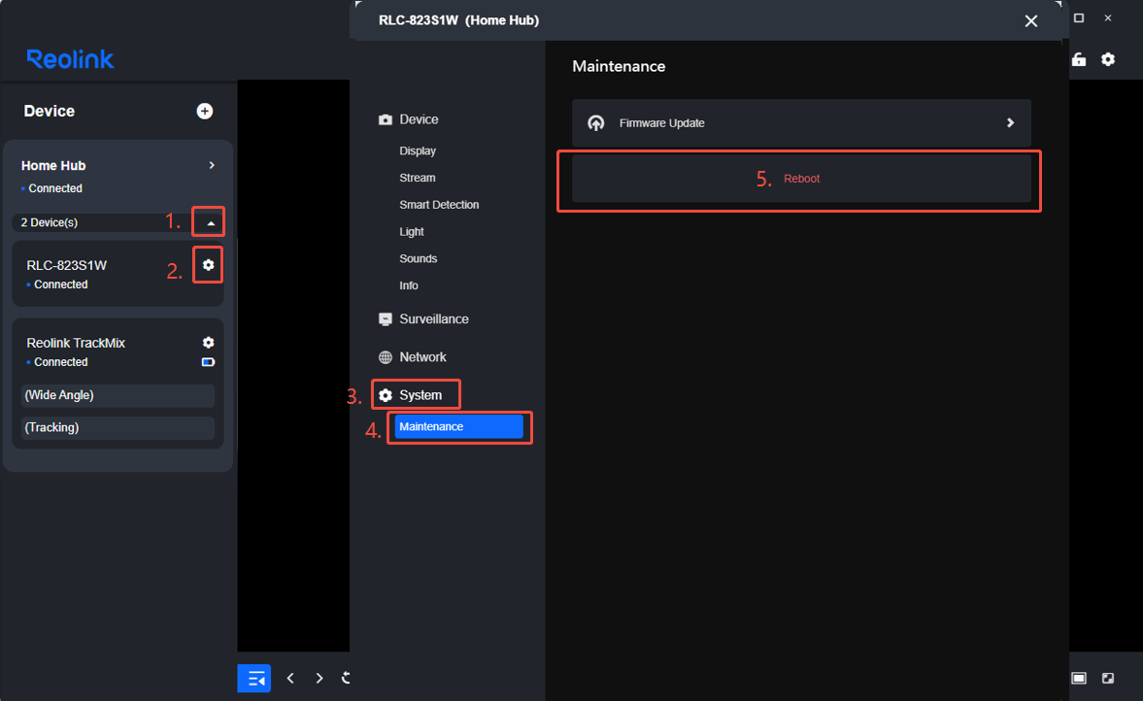1143x701 pixels.
Task: Open the Surveillance section
Action: click(x=434, y=319)
